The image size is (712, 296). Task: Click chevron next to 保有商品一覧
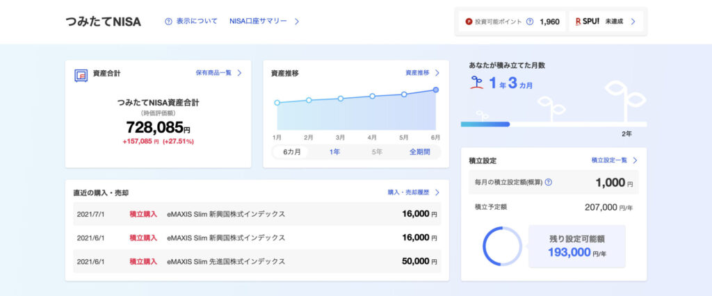click(239, 73)
